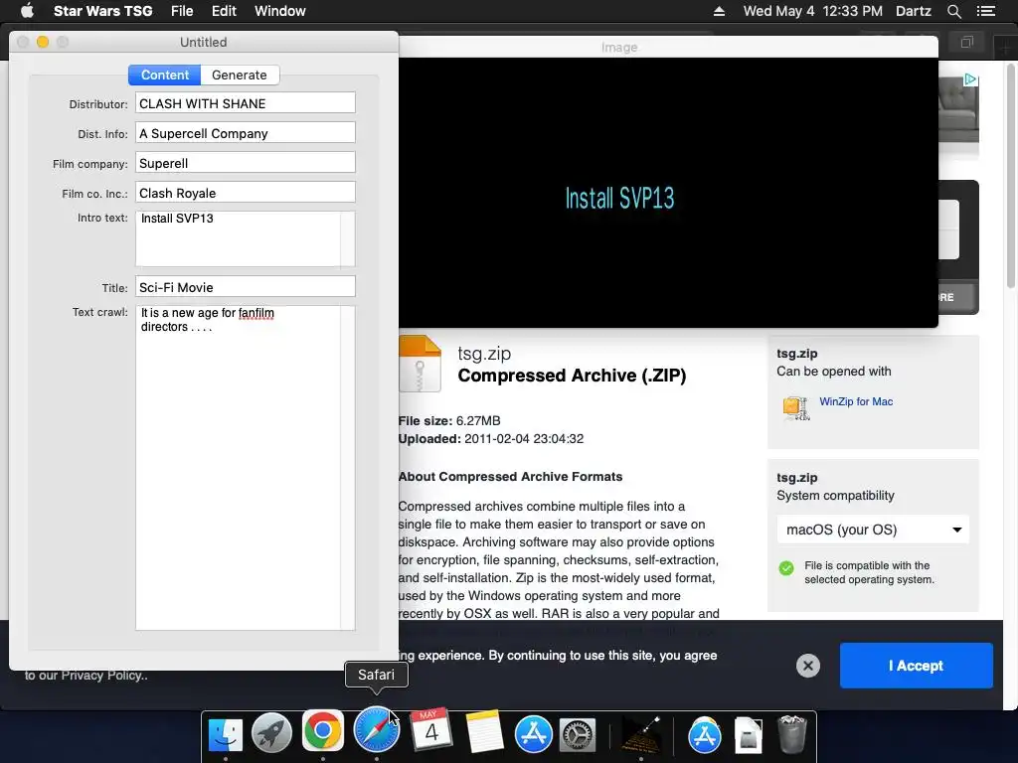Click the Distributor field CLASH WITH SHANE
Screen dimensions: 1018x763
tap(245, 103)
